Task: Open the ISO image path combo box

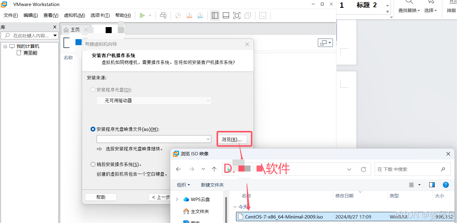Action: point(154,139)
